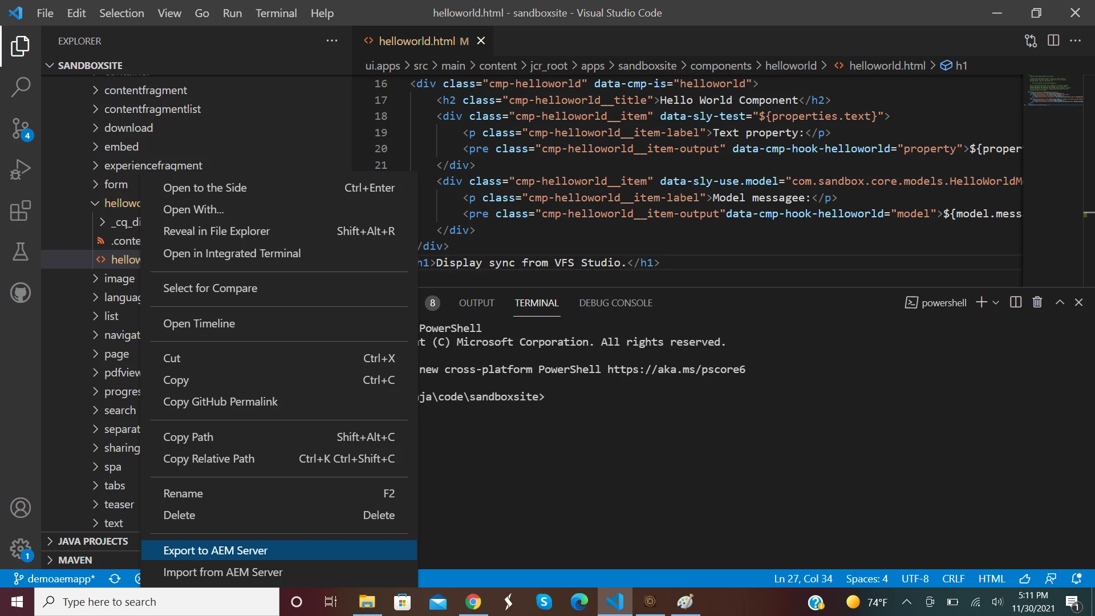Viewport: 1095px width, 616px height.
Task: Open Accounts icon in activity bar
Action: pos(21,508)
